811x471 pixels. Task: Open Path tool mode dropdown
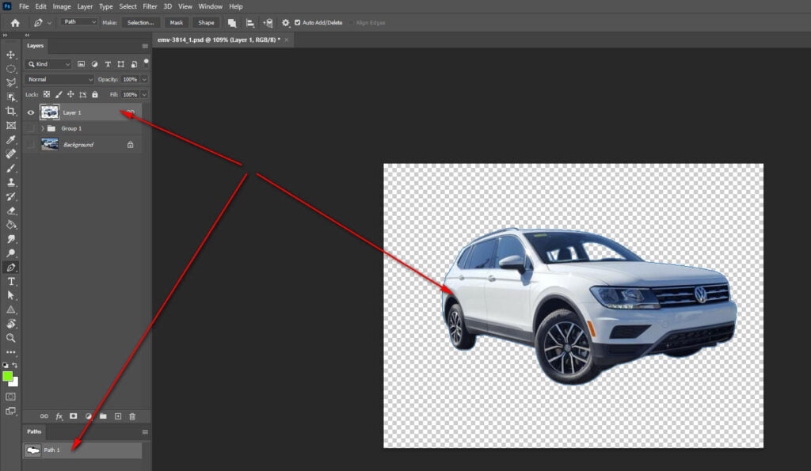click(x=79, y=22)
